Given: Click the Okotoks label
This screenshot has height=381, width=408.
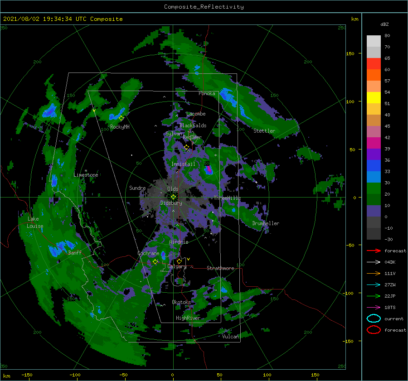Looking at the screenshot, I should [182, 302].
